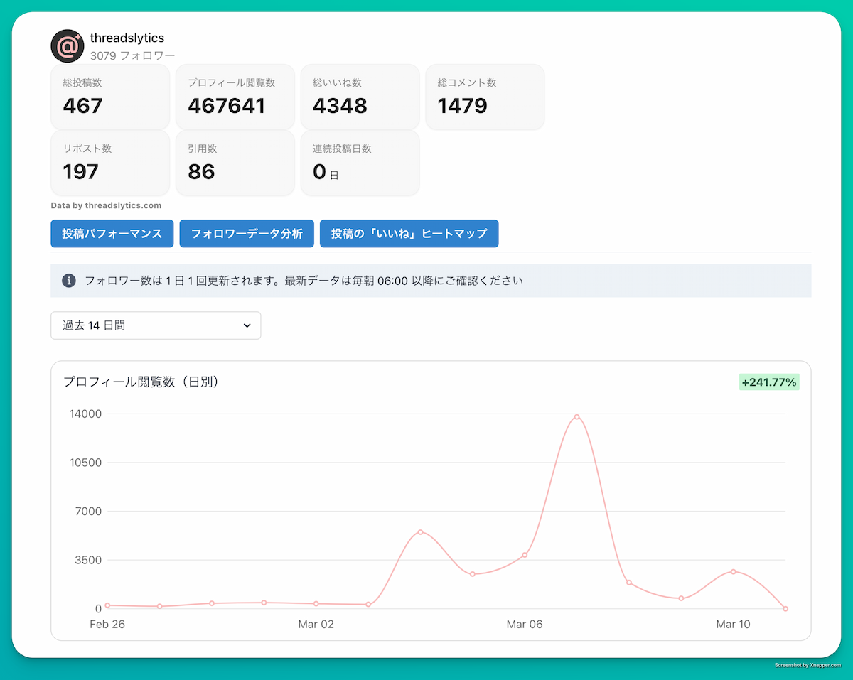
Task: Select the 総コメント数 1479 stat card
Action: [x=485, y=97]
